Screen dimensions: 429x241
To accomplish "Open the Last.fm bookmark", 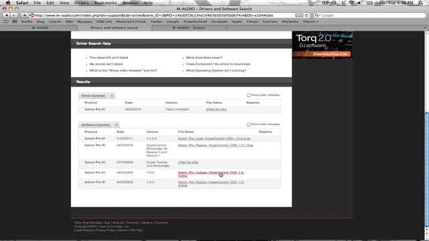I will tap(55, 21).
